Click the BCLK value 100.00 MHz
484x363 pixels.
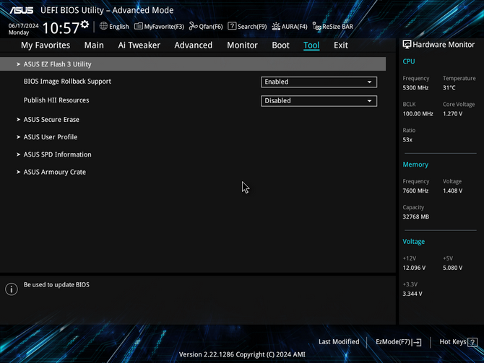click(418, 114)
